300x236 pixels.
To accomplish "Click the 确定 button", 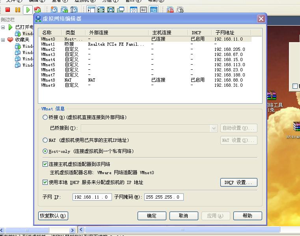I will click(152, 216).
